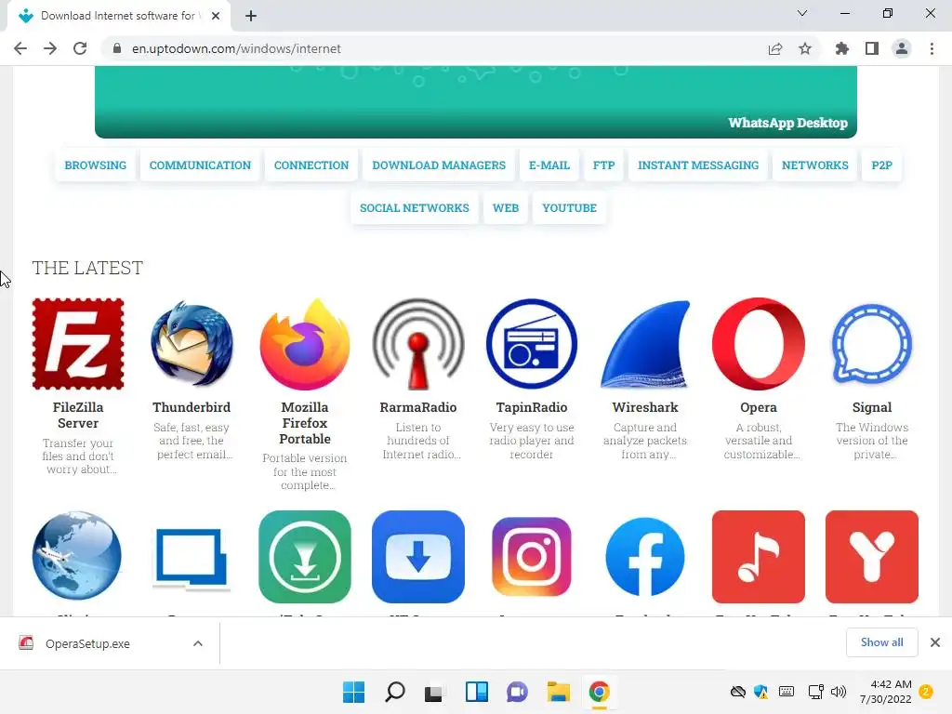Click the Wireshark title link
952x714 pixels.
645,407
